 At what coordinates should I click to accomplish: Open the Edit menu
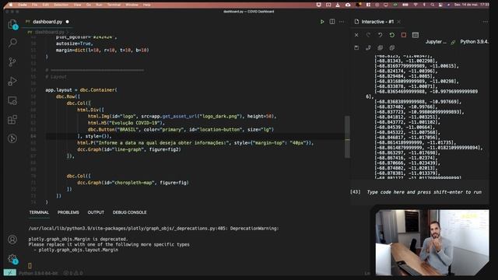[46, 5]
